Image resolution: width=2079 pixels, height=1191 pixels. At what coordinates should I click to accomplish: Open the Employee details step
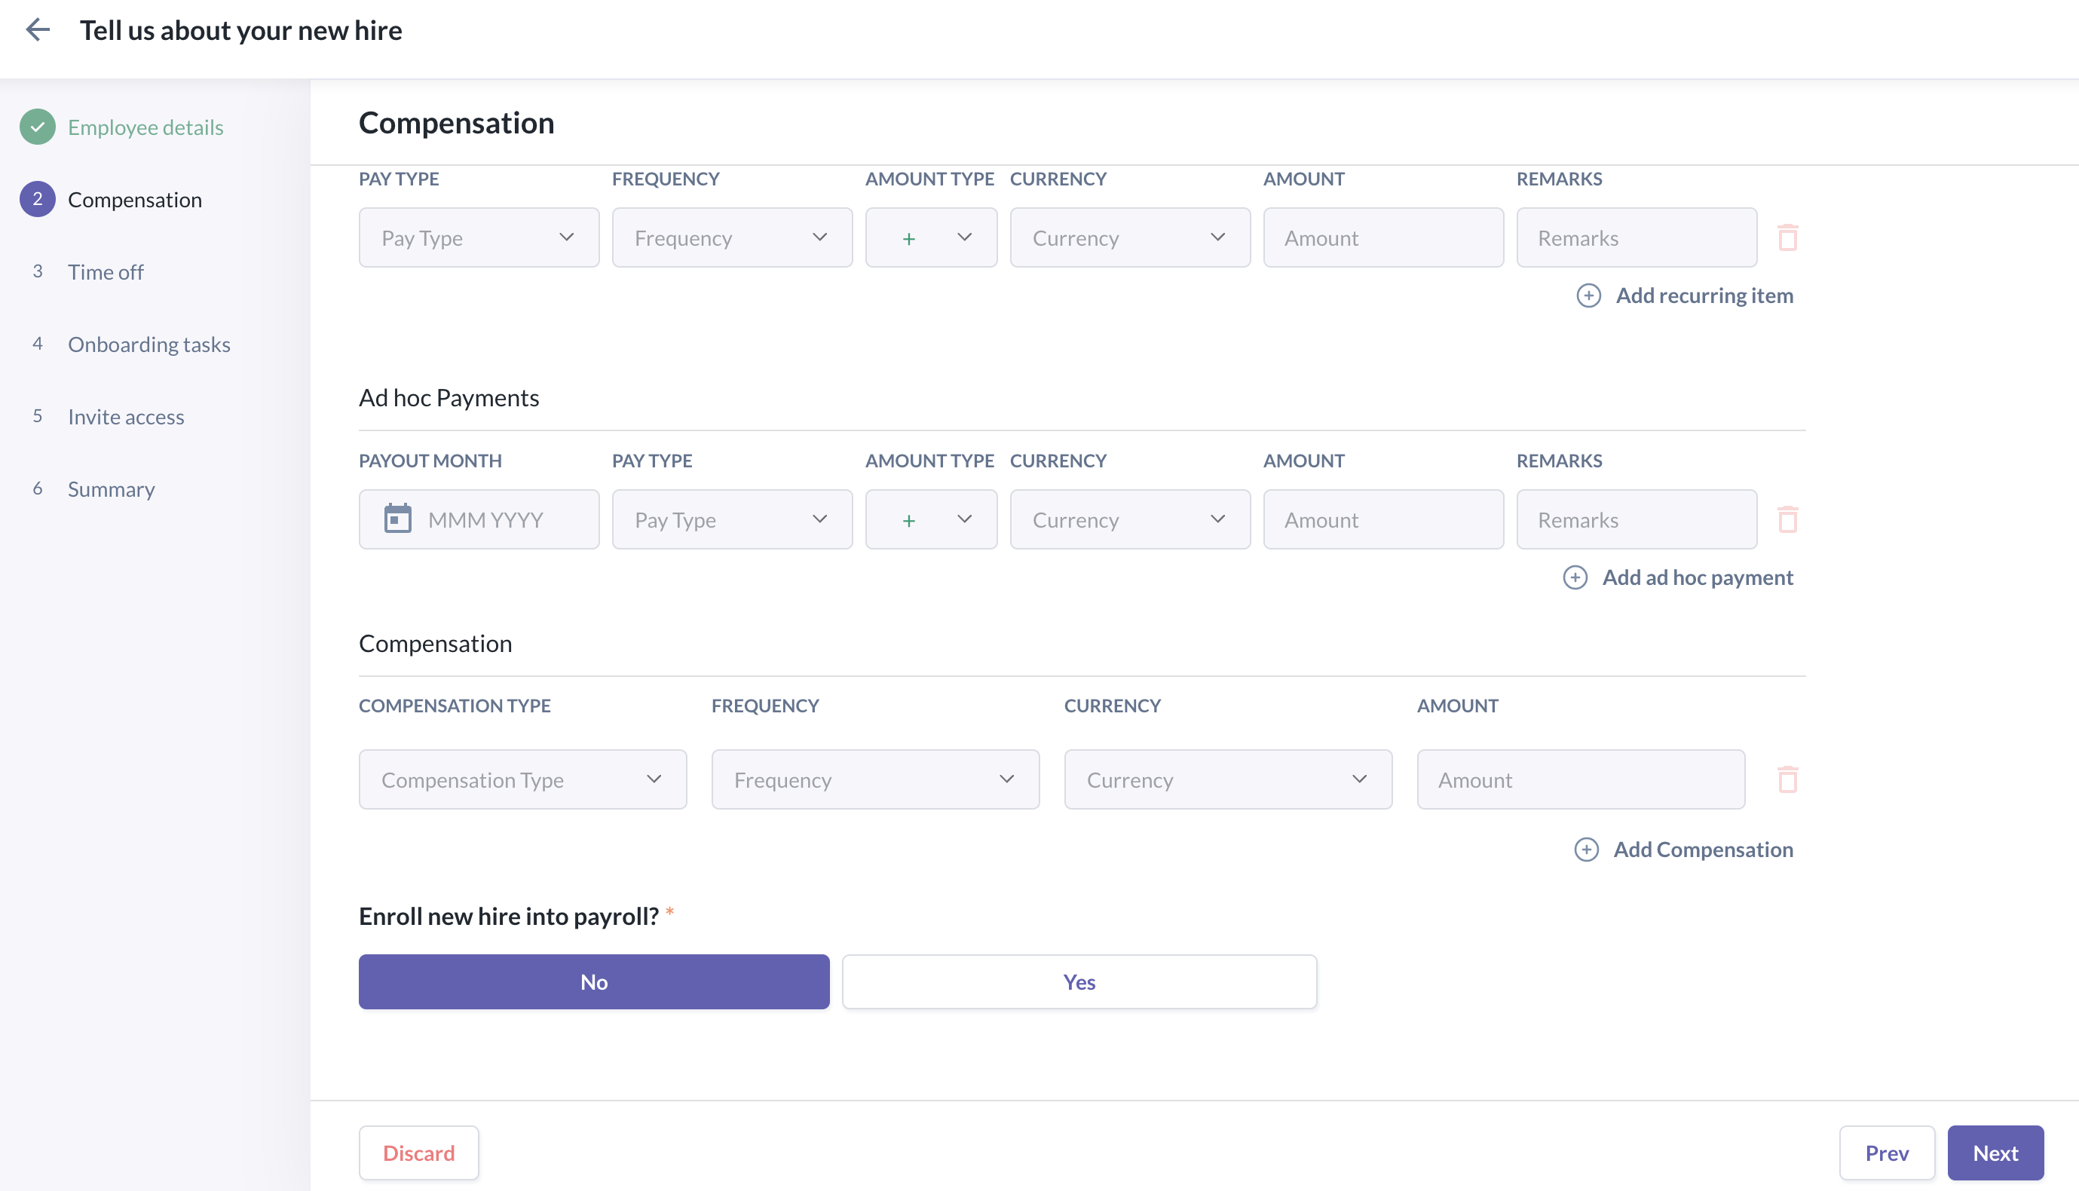click(x=145, y=127)
